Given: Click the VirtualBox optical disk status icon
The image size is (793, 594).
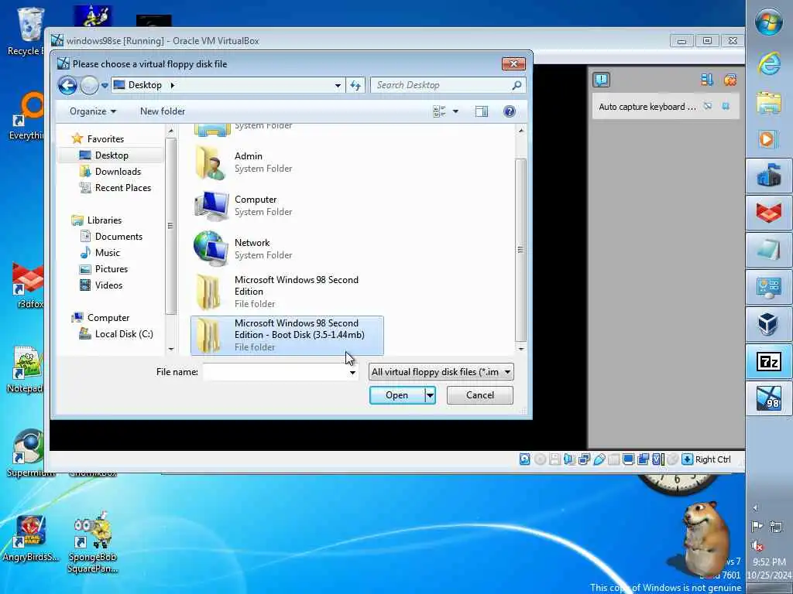Looking at the screenshot, I should click(x=540, y=459).
